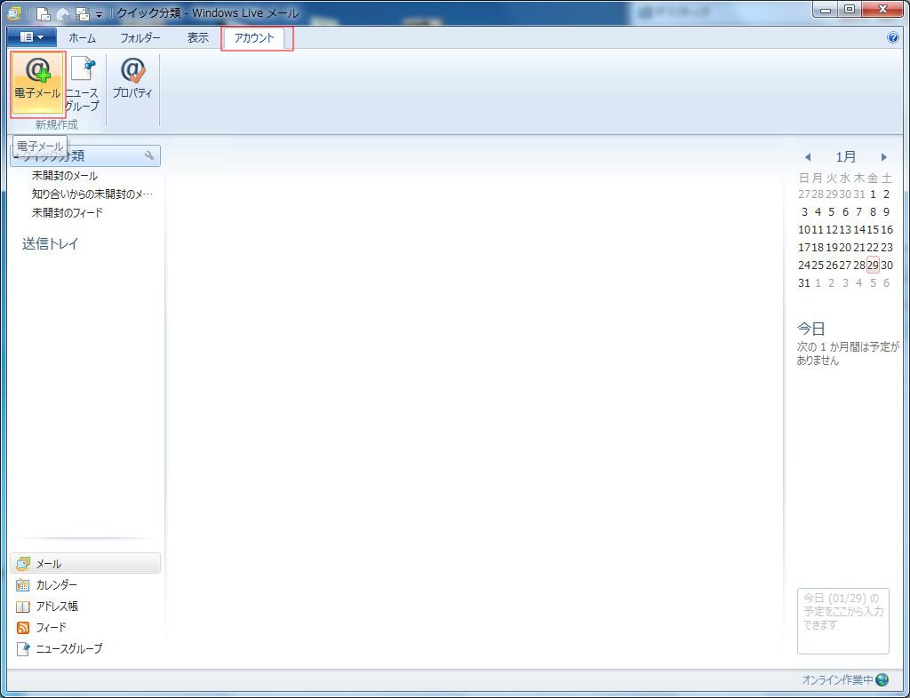Open Help with the blue question icon

tap(893, 38)
